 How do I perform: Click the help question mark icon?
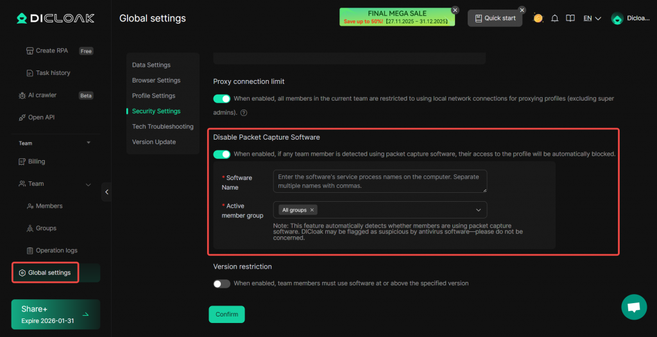pyautogui.click(x=244, y=113)
